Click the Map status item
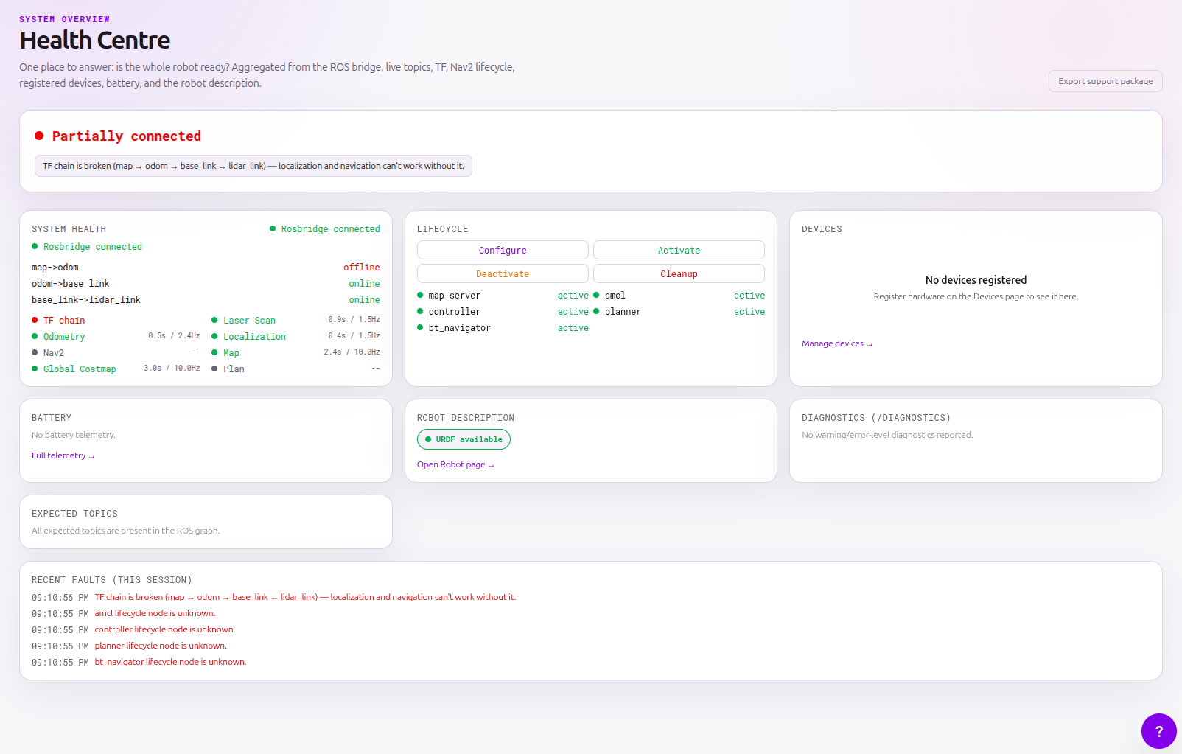This screenshot has width=1182, height=754. (x=295, y=353)
